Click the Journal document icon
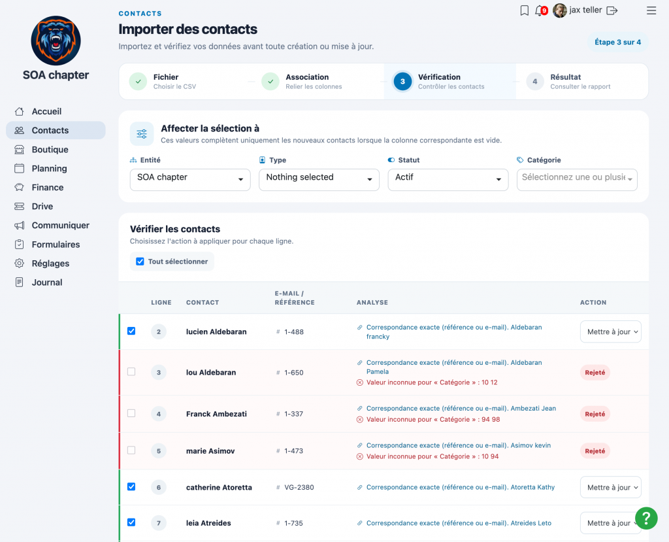The width and height of the screenshot is (669, 542). 19,282
